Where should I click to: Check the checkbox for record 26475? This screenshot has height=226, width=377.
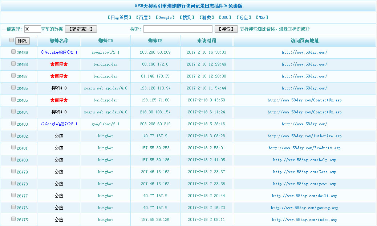(x=13, y=219)
